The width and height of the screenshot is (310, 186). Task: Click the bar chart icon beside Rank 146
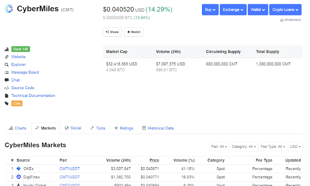coord(7,49)
